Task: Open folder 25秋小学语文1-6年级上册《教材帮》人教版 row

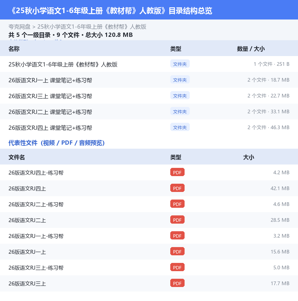Action: [149, 64]
